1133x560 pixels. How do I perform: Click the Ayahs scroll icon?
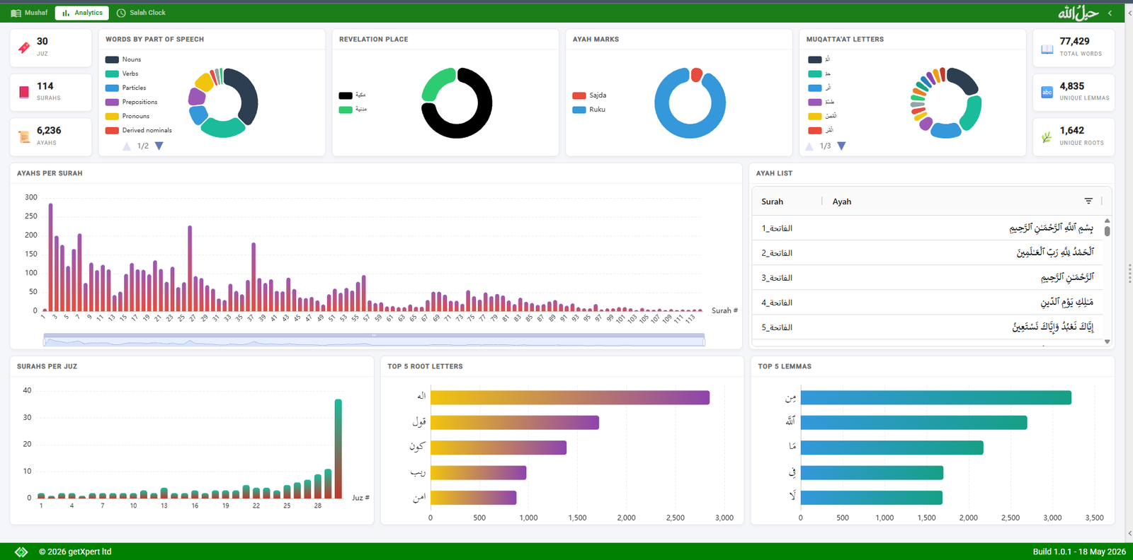pos(24,136)
